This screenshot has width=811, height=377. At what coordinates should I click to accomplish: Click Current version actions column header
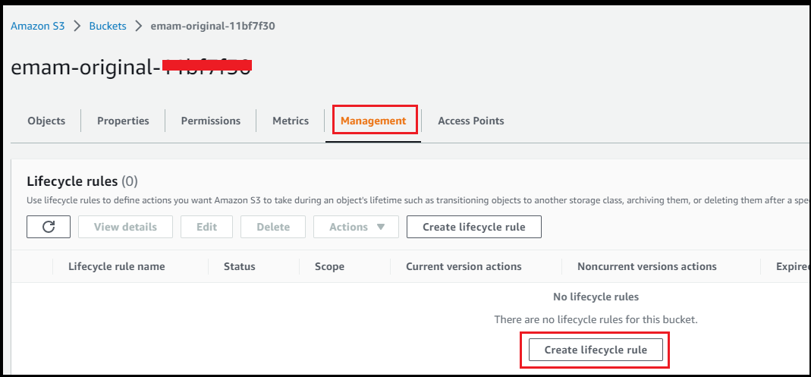tap(464, 266)
